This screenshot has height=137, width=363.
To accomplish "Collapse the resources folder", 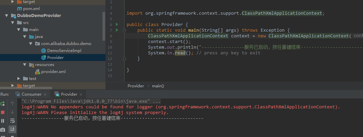I will (24, 65).
